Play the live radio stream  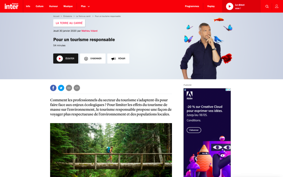(x=230, y=7)
